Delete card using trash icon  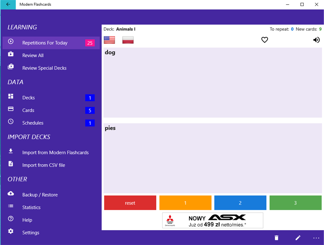pyautogui.click(x=276, y=238)
